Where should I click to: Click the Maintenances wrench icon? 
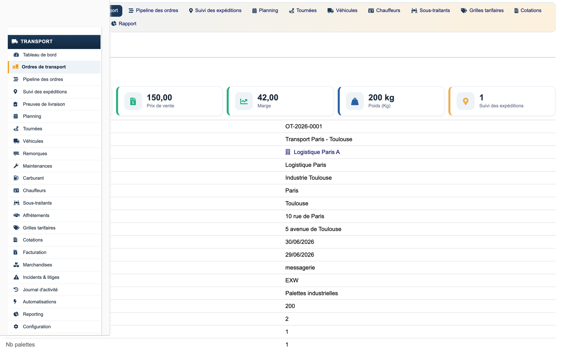[16, 166]
